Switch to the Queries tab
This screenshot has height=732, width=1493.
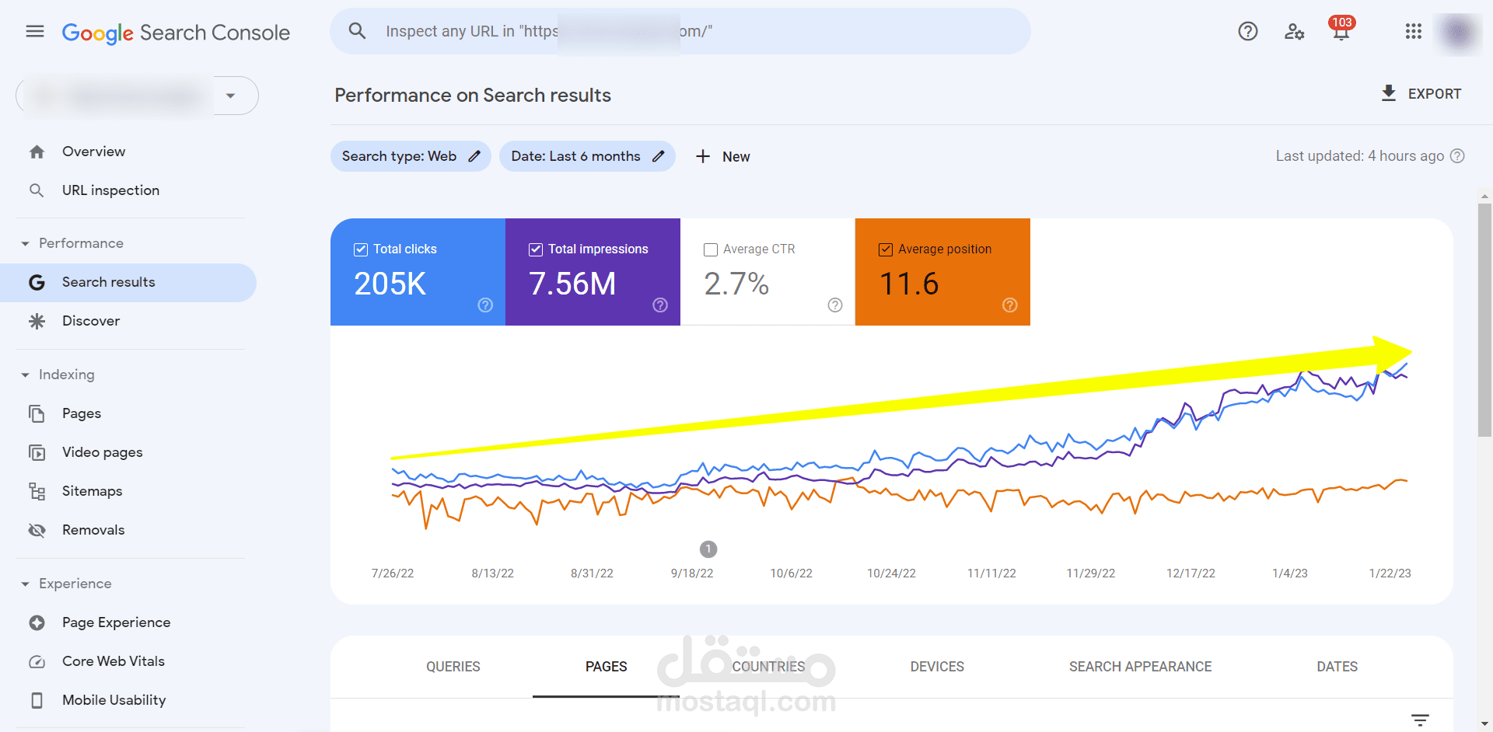click(453, 667)
